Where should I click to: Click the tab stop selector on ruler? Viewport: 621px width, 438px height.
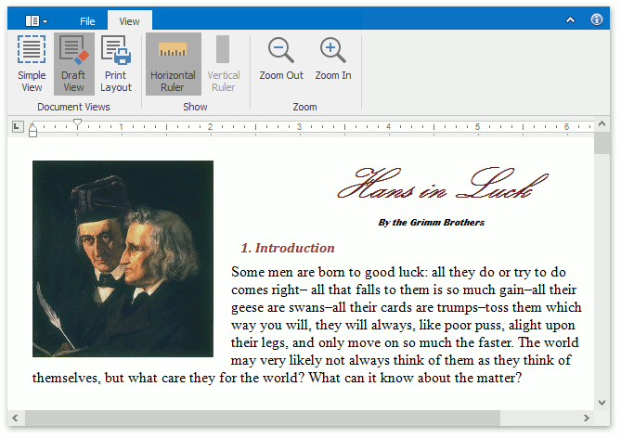tap(17, 126)
